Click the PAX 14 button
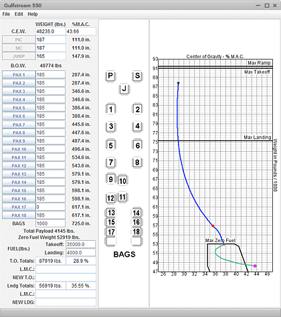The image size is (281, 317). click(x=19, y=182)
